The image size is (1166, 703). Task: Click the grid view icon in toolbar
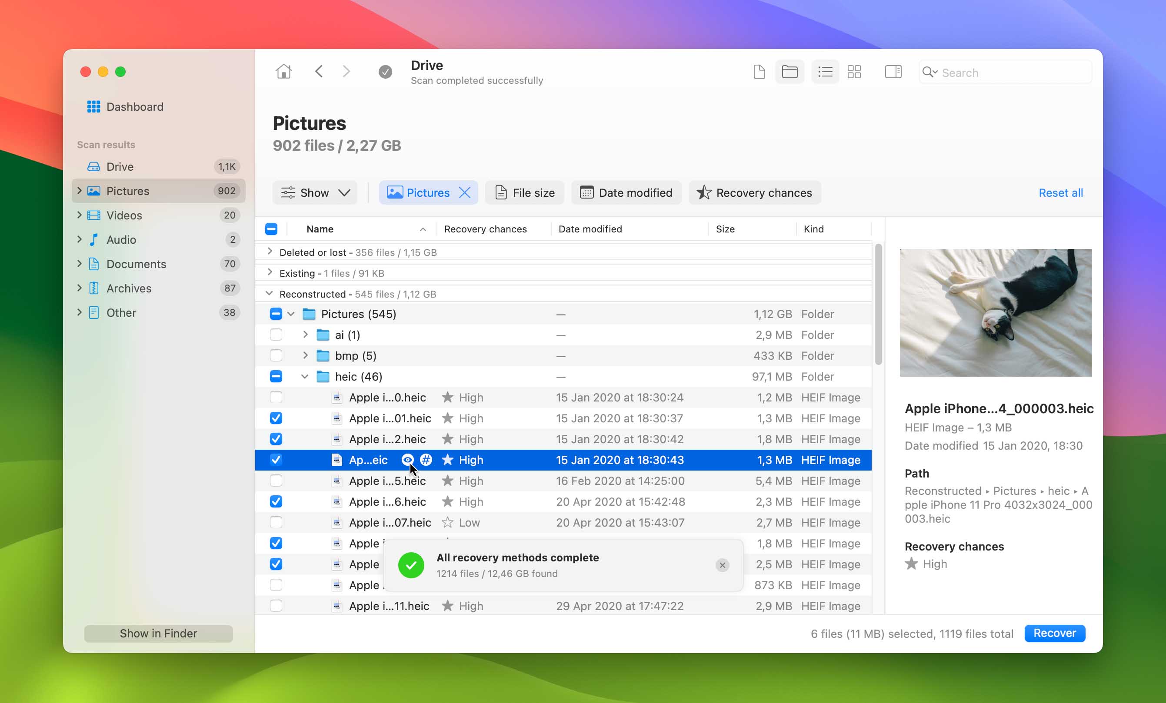[854, 72]
